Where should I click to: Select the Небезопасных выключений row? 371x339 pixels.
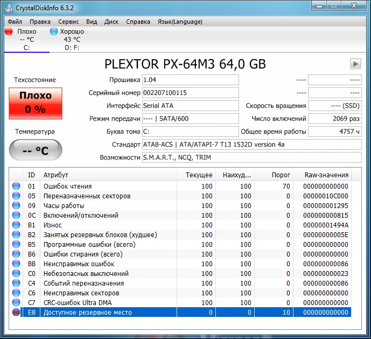180,273
